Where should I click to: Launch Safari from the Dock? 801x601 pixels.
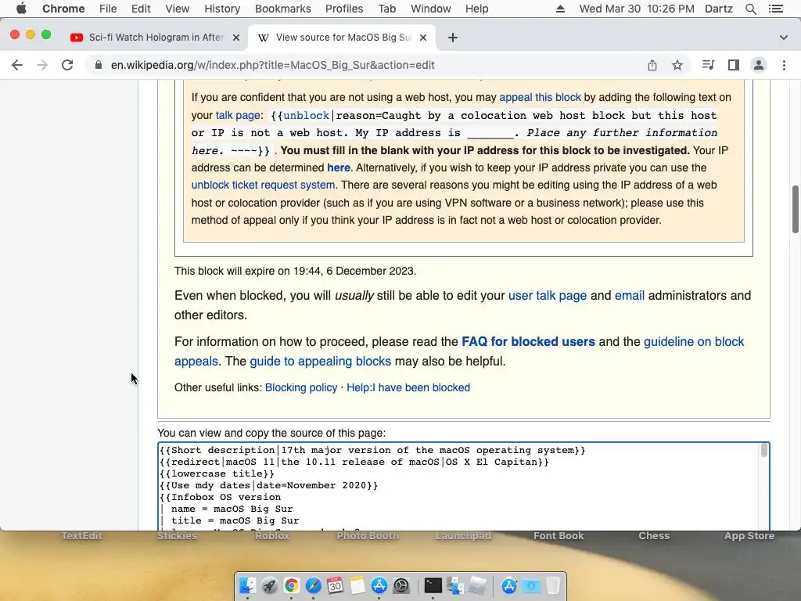pyautogui.click(x=314, y=585)
